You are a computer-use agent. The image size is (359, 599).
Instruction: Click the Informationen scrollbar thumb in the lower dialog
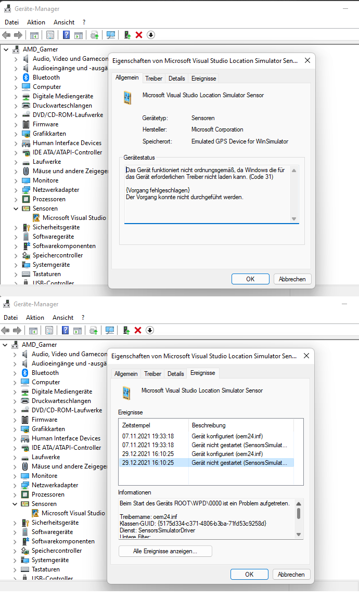pos(299,513)
